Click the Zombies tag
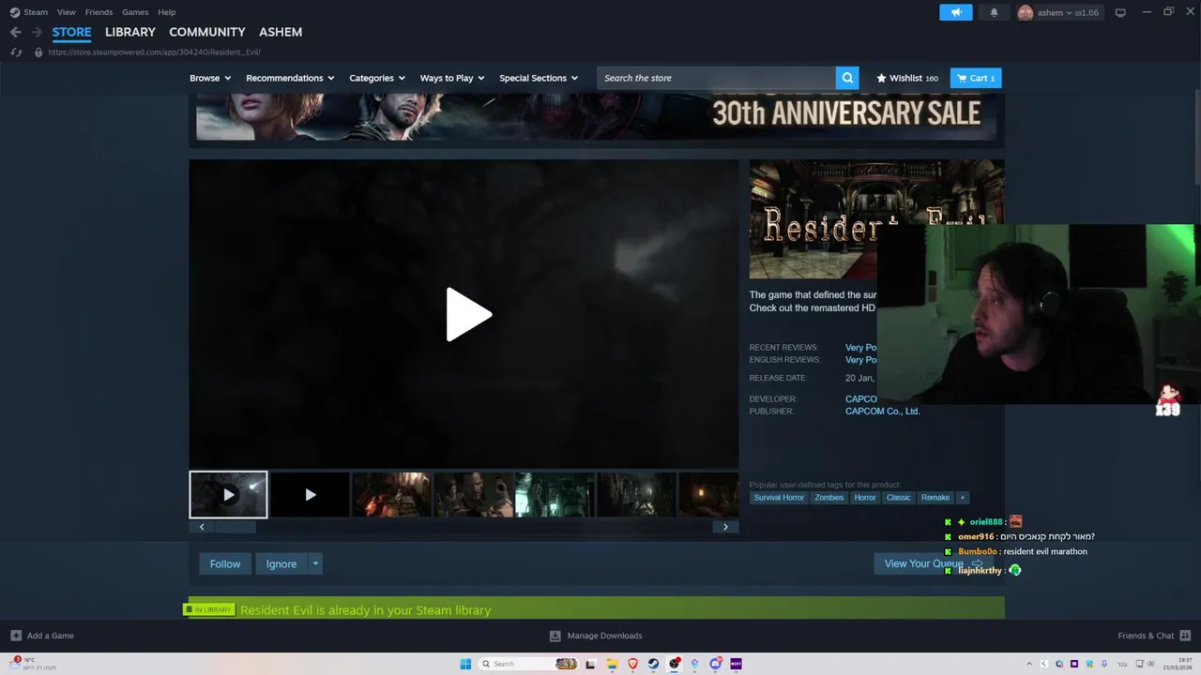The width and height of the screenshot is (1201, 675). pyautogui.click(x=829, y=498)
